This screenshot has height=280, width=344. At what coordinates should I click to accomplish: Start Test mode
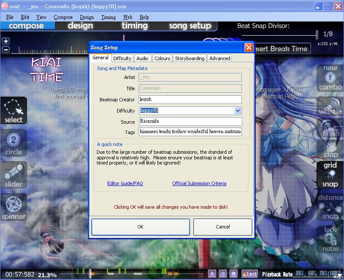(x=249, y=274)
